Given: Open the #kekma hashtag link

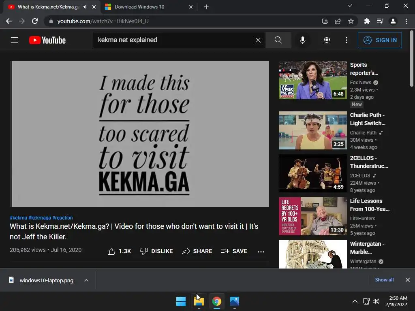Looking at the screenshot, I should click(18, 217).
